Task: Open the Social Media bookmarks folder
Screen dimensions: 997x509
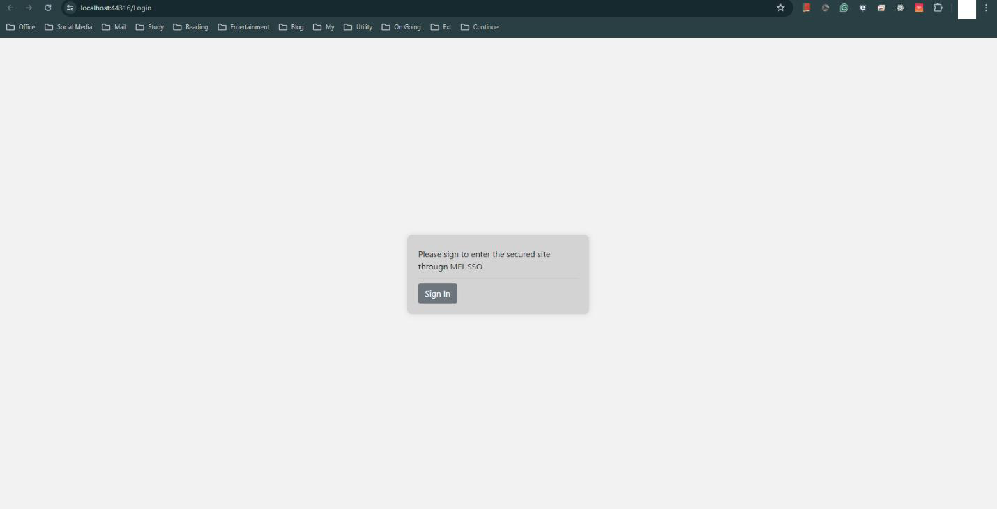Action: [68, 27]
